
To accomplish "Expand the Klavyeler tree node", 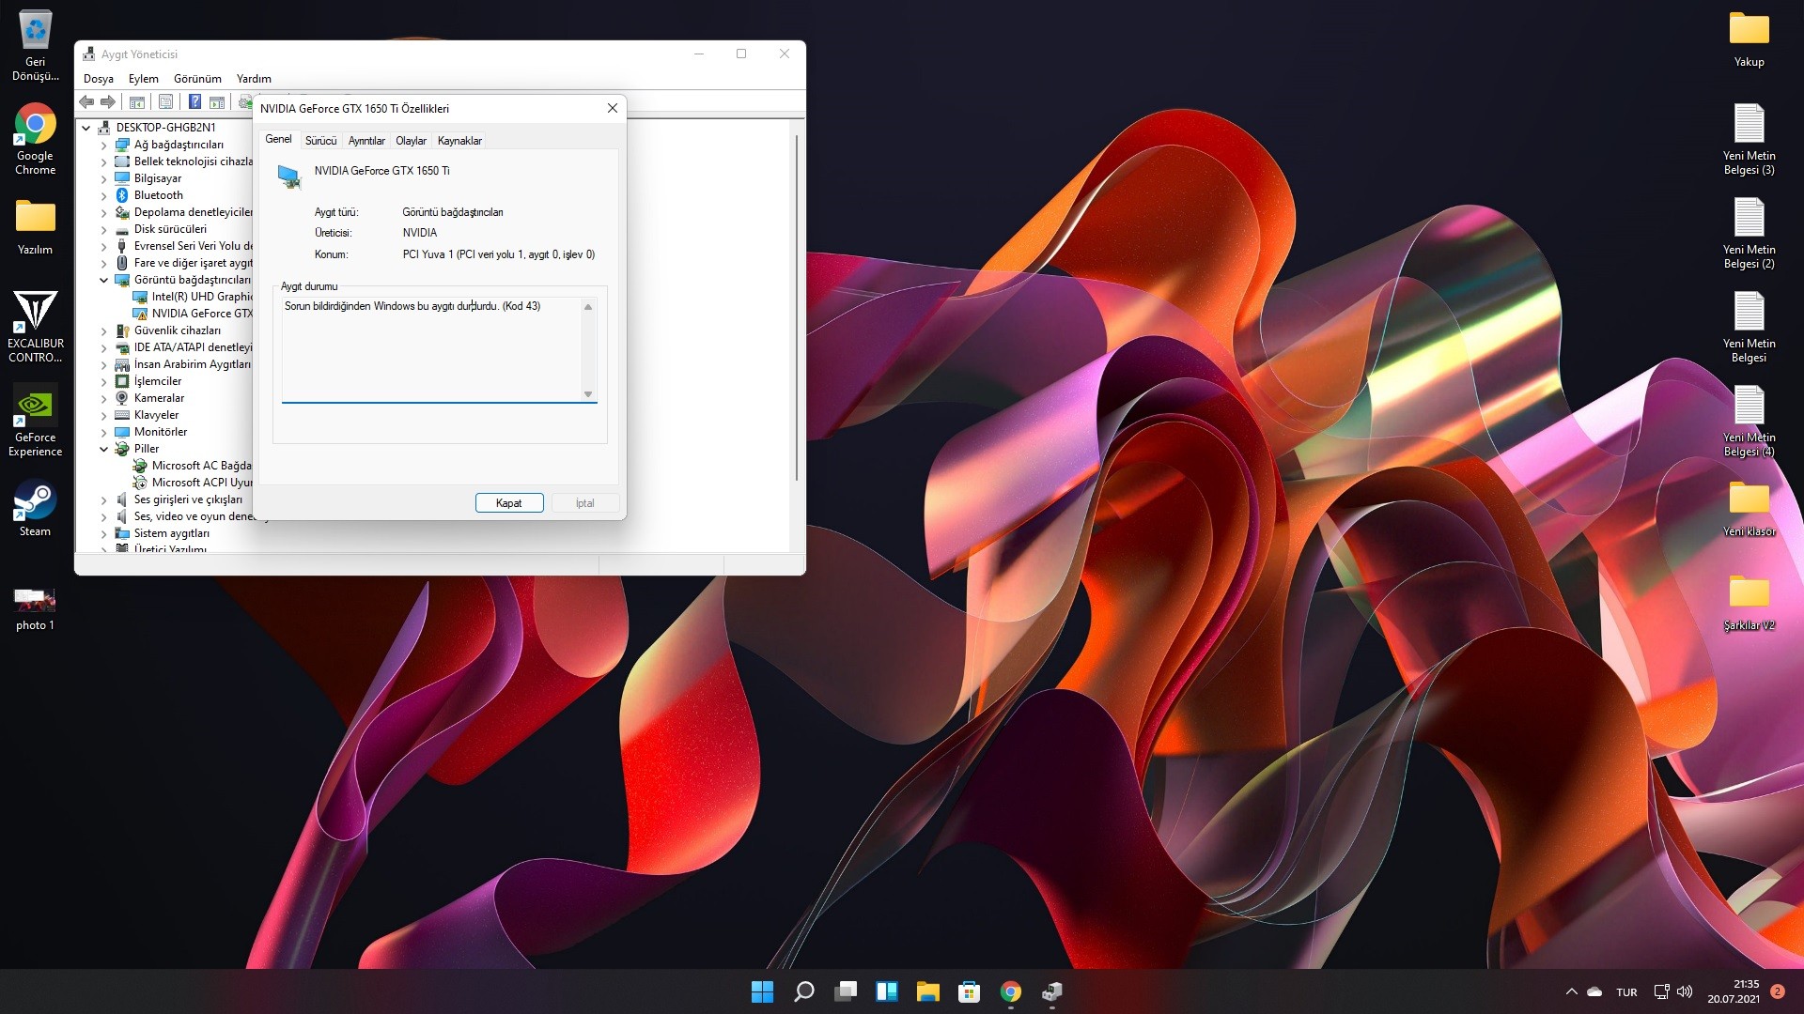I will (104, 415).
